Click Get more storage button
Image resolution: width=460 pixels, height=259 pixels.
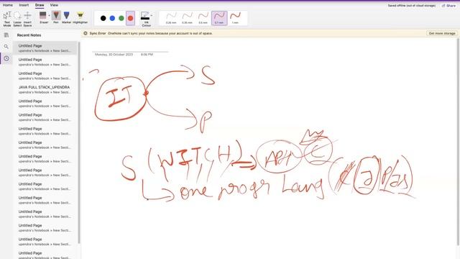click(x=442, y=33)
